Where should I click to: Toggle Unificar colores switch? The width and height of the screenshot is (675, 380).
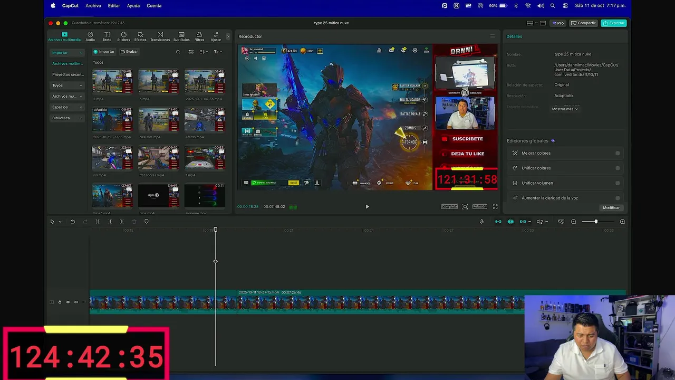coord(618,168)
